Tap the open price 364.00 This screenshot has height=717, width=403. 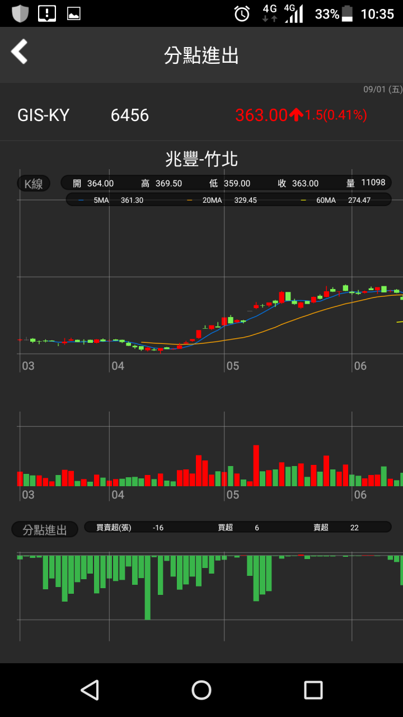pyautogui.click(x=100, y=183)
